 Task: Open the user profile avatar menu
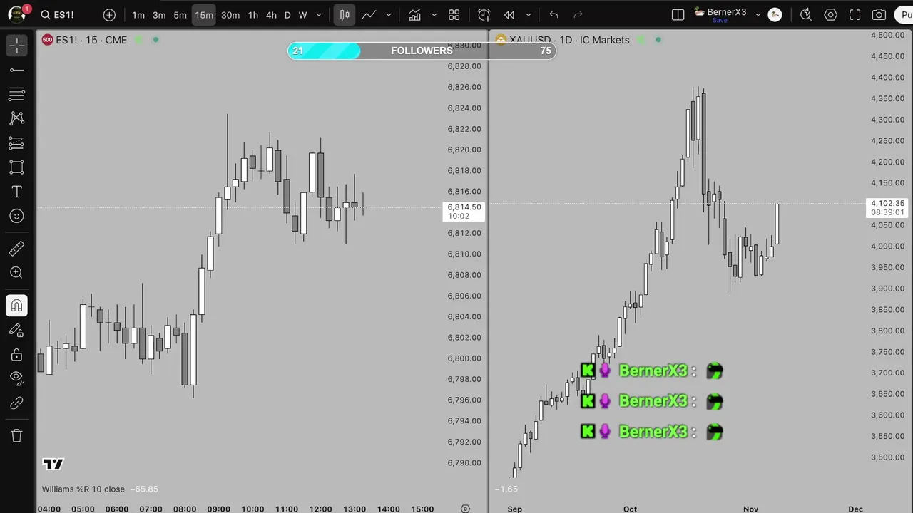click(16, 14)
